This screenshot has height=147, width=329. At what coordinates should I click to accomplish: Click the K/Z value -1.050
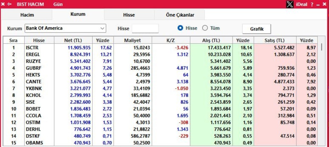pos(182,88)
